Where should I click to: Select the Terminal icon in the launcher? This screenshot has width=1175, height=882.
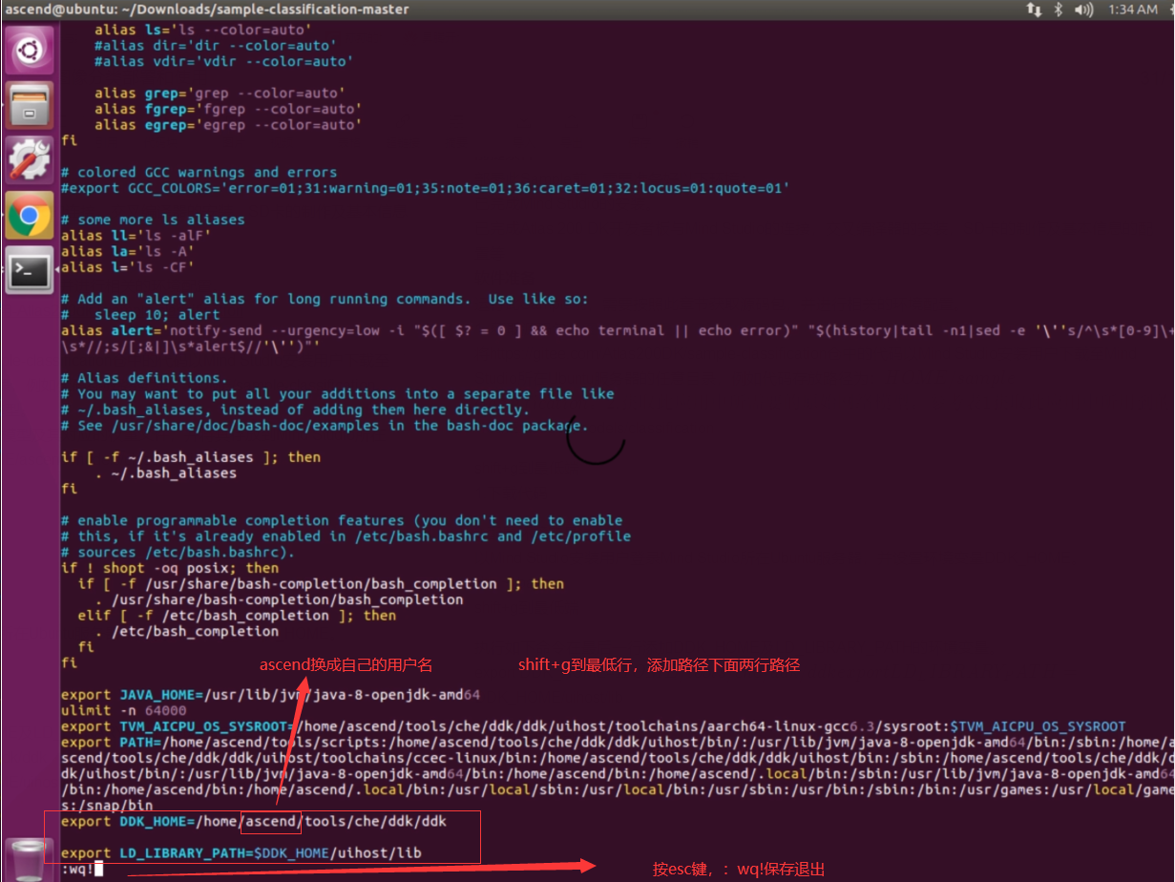coord(30,272)
